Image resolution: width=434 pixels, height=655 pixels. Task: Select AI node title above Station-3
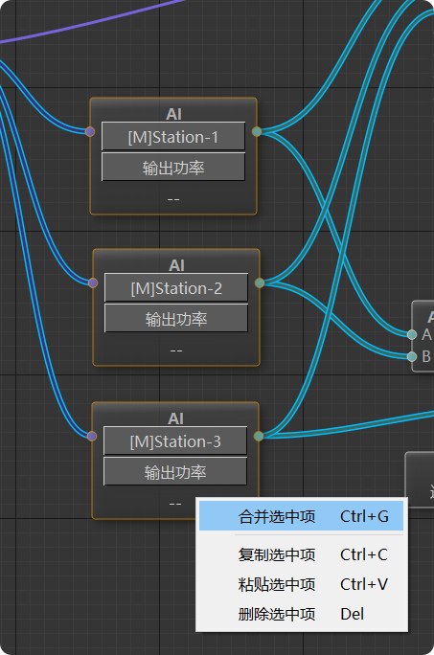175,418
